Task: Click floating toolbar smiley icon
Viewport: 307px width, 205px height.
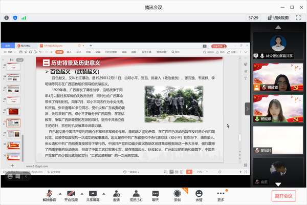Action: pos(10,176)
